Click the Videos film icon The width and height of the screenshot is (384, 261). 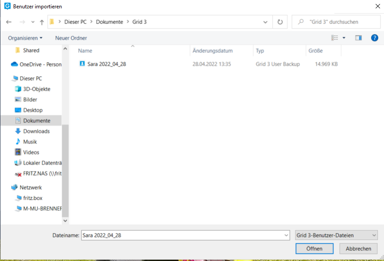pos(18,152)
